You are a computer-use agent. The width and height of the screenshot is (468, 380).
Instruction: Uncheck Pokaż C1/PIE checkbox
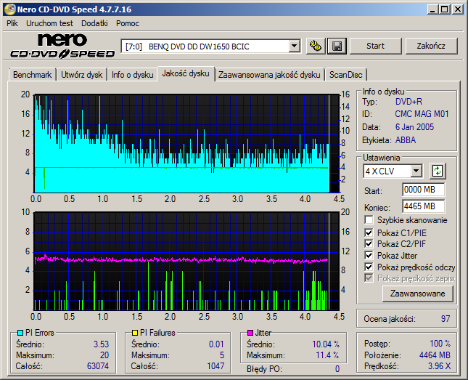click(369, 233)
